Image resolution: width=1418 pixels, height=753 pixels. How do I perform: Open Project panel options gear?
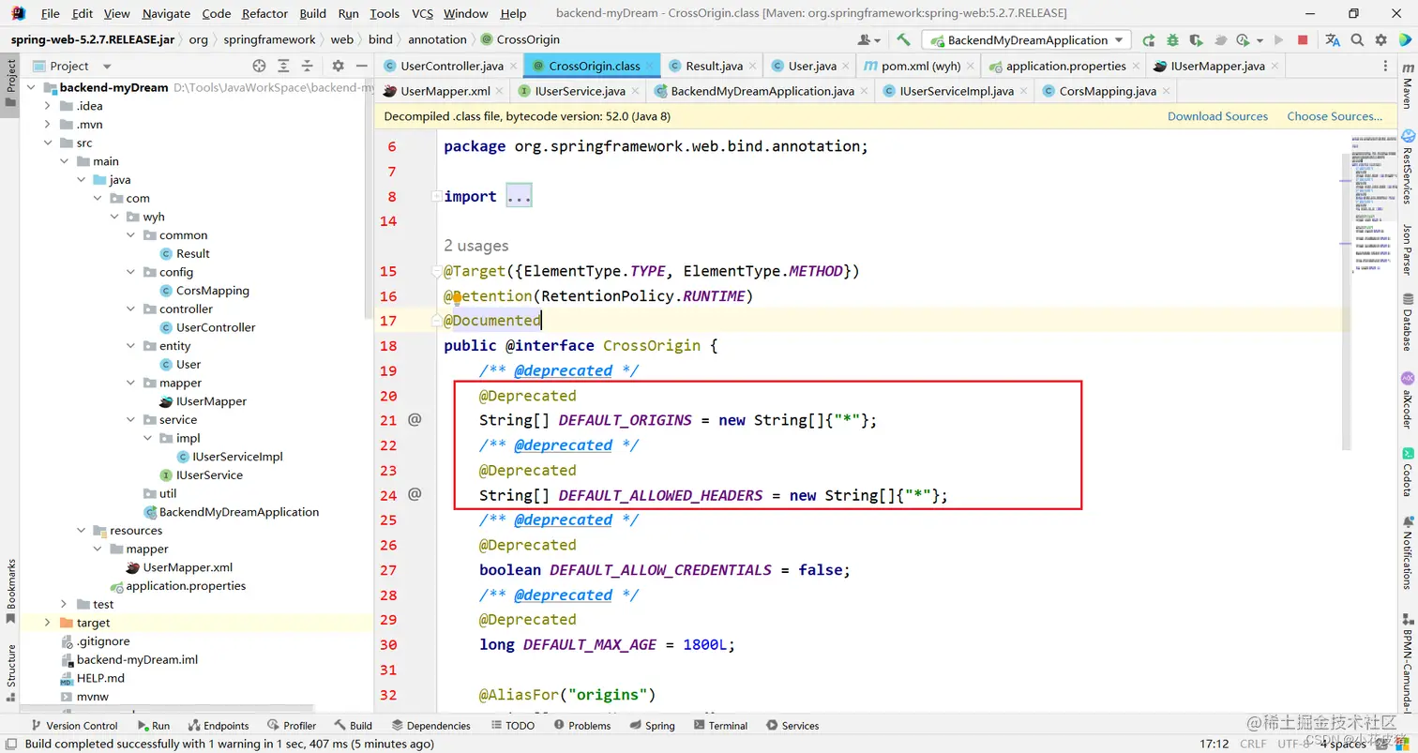(x=339, y=66)
